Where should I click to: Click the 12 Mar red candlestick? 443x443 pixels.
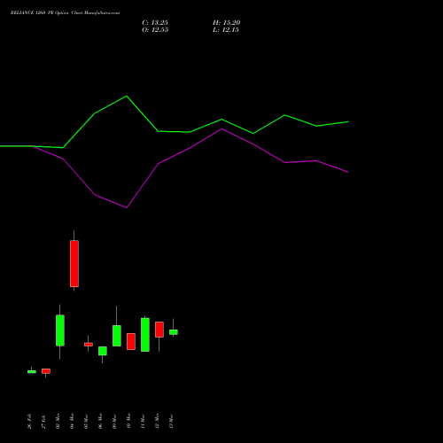(159, 330)
